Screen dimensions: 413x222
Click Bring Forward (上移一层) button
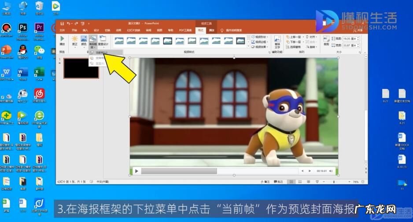pyautogui.click(x=295, y=37)
